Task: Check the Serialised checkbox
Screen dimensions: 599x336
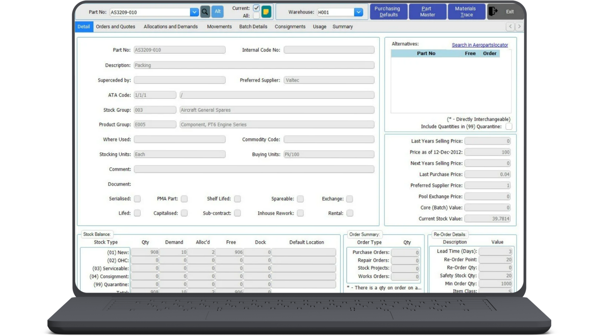Action: (x=138, y=199)
